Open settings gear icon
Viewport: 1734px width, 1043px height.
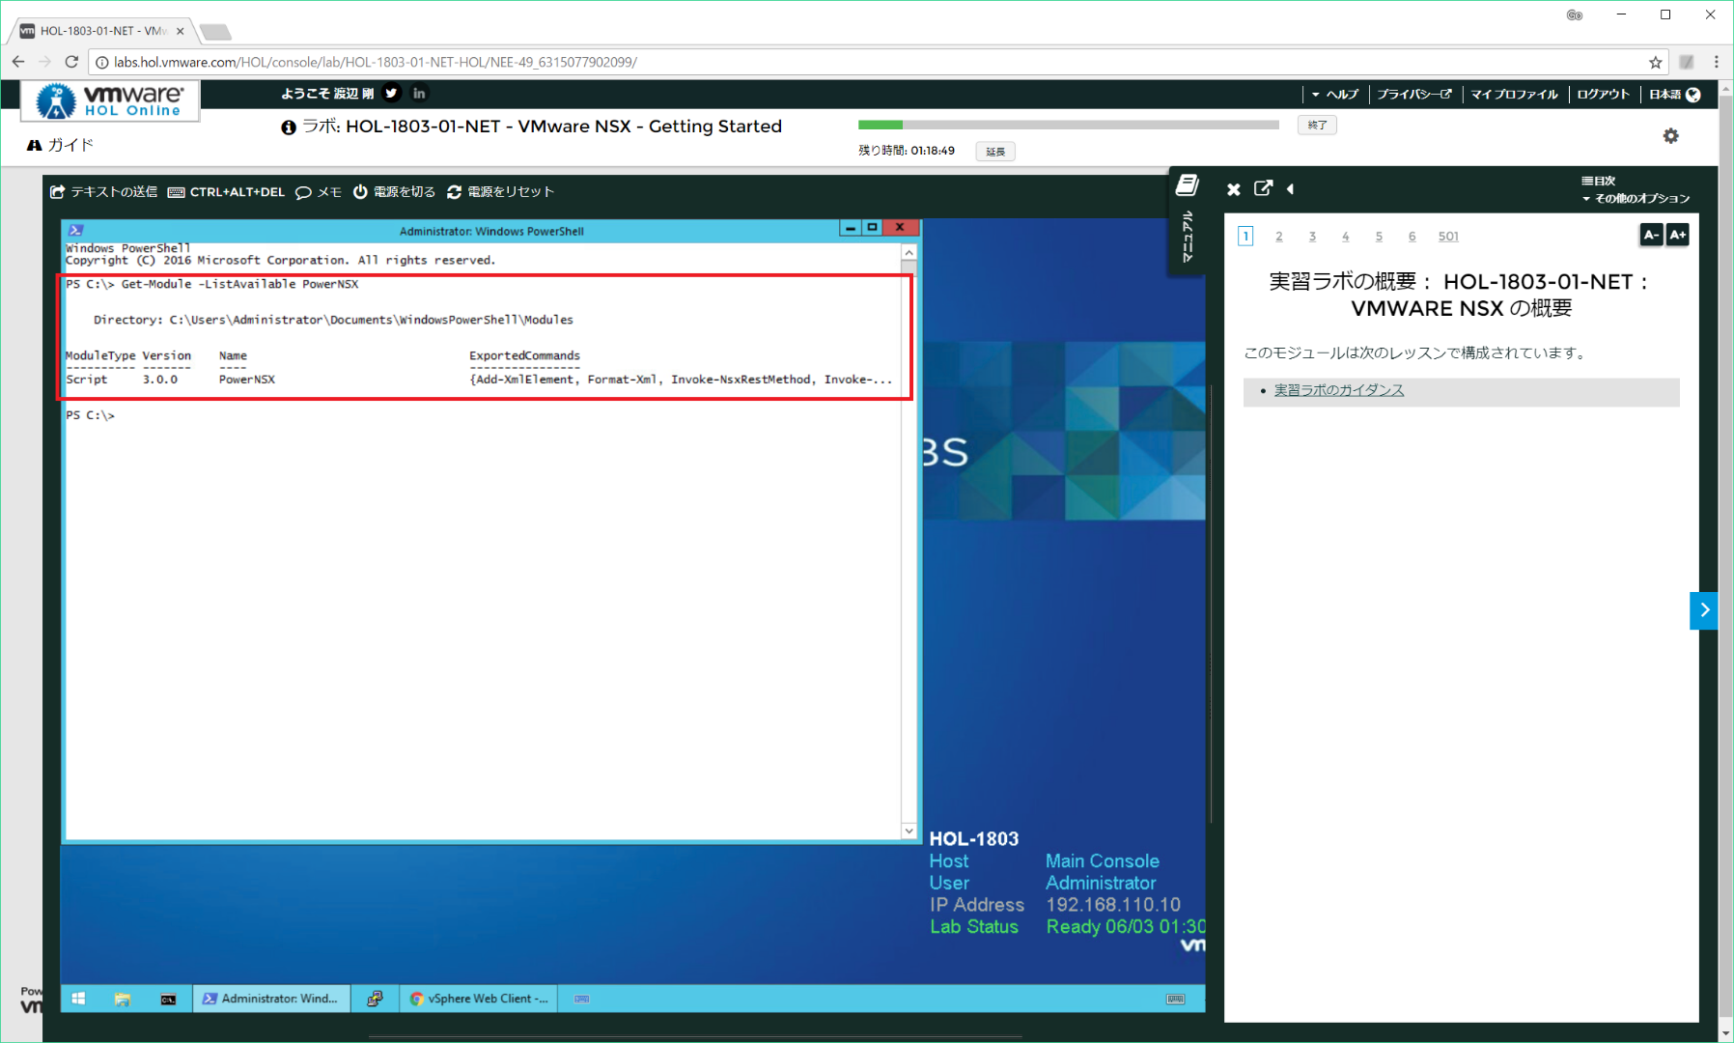click(x=1670, y=136)
